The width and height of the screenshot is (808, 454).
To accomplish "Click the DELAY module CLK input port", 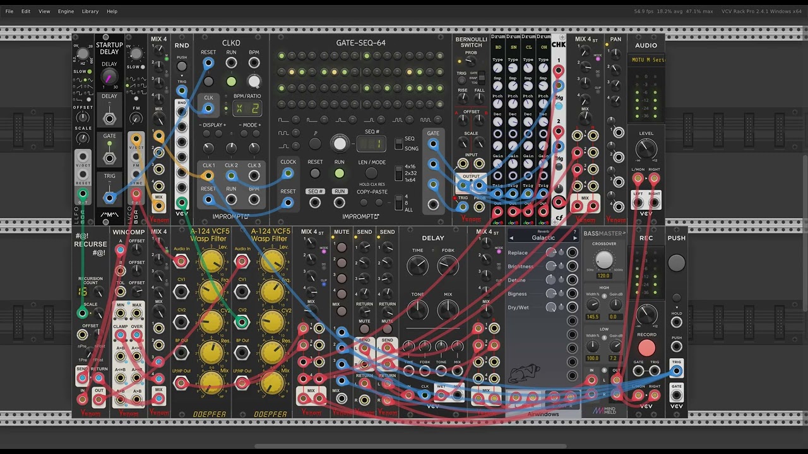I will [x=425, y=395].
